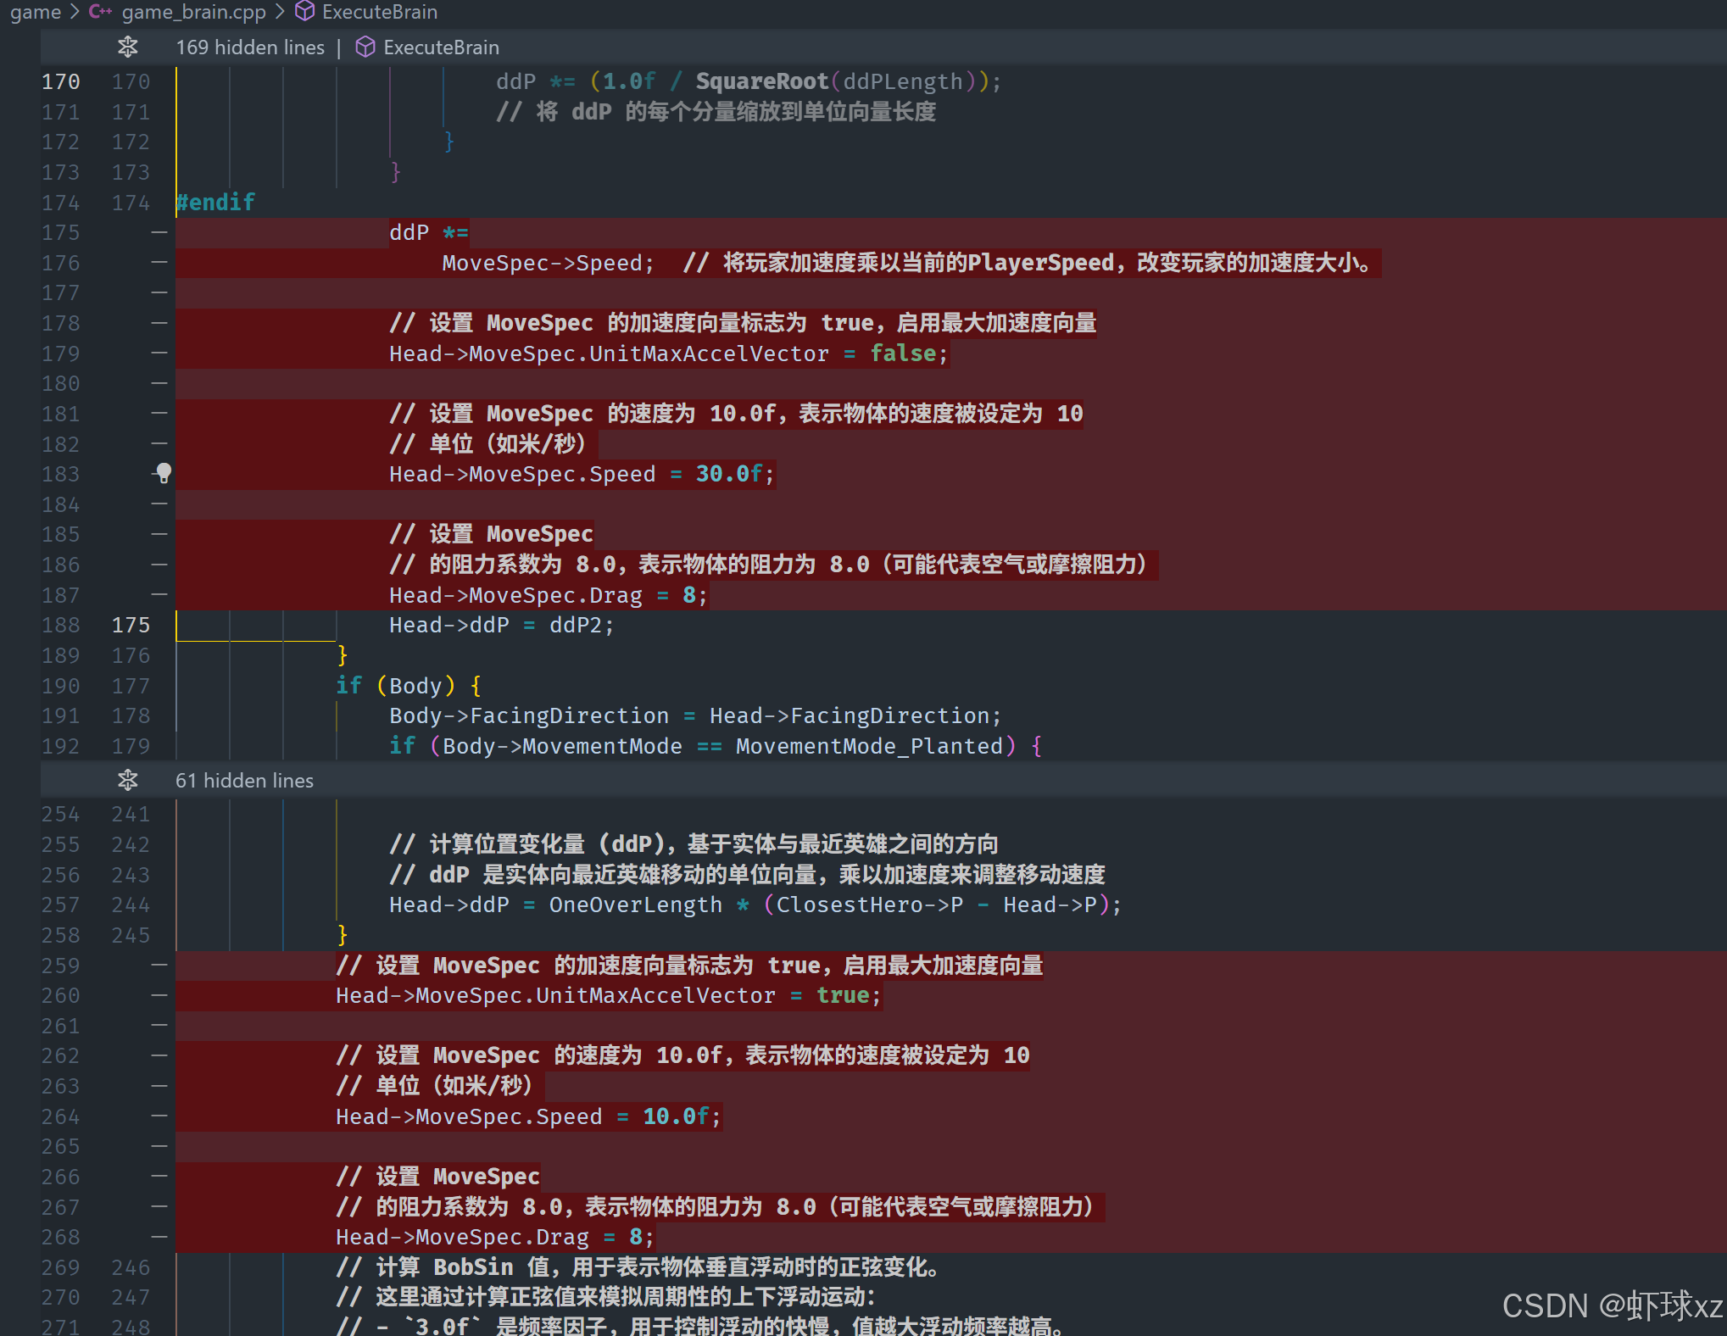Click the C++ file icon in breadcrumb
The width and height of the screenshot is (1727, 1336).
point(100,12)
